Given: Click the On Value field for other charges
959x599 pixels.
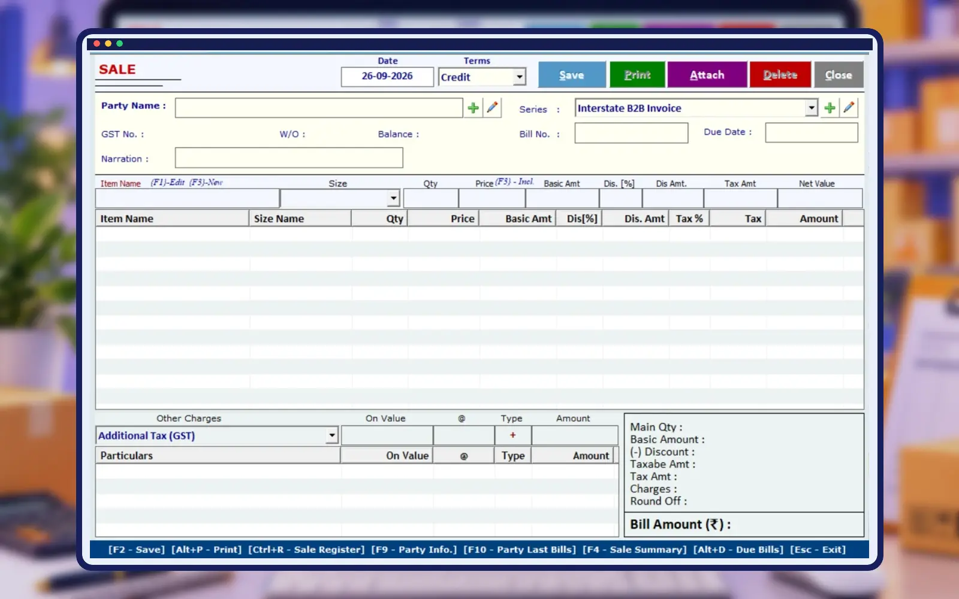Looking at the screenshot, I should click(x=387, y=435).
